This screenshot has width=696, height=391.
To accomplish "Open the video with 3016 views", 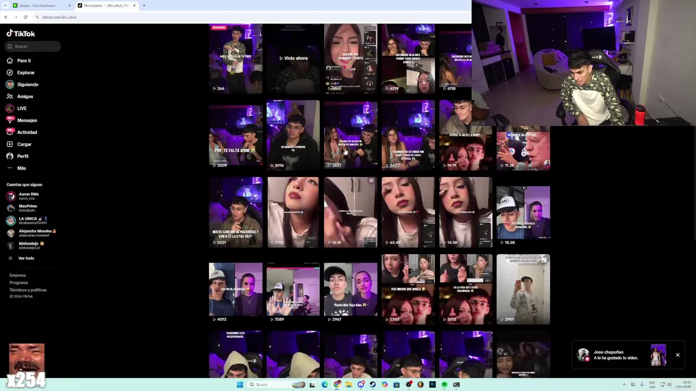I will 293,136.
